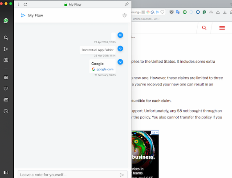Click the green P extension icon
This screenshot has height=178, width=232.
[204, 12]
